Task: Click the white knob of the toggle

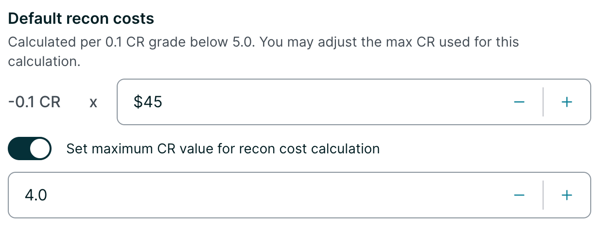Action: (x=40, y=148)
